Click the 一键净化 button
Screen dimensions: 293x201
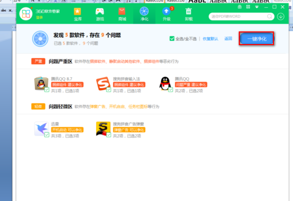coord(257,39)
